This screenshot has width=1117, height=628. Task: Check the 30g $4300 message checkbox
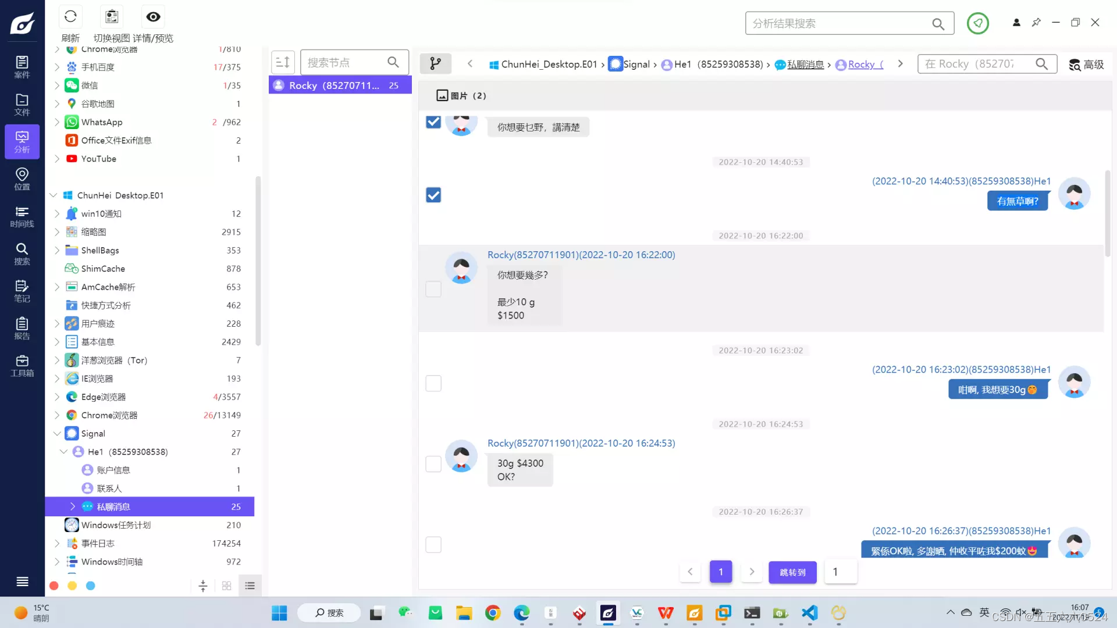tap(433, 464)
